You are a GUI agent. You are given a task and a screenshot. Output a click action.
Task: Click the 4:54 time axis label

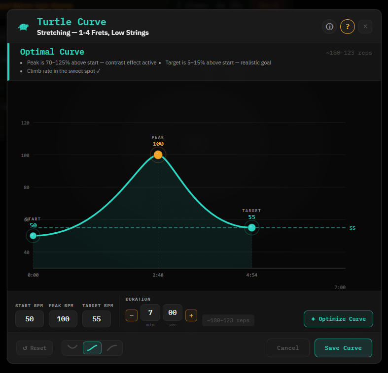point(251,275)
